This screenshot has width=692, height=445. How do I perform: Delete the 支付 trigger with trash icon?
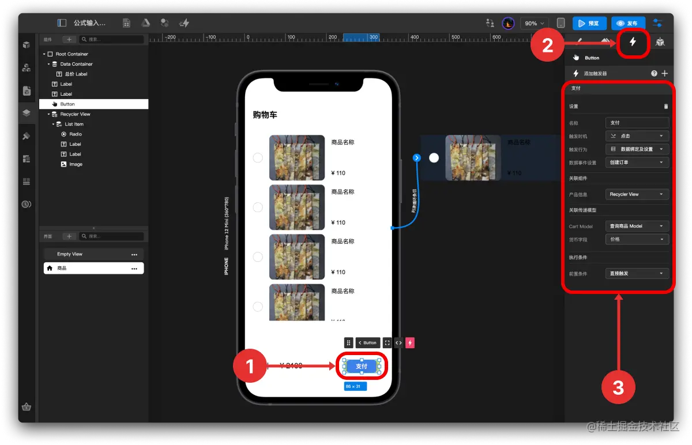coord(666,107)
